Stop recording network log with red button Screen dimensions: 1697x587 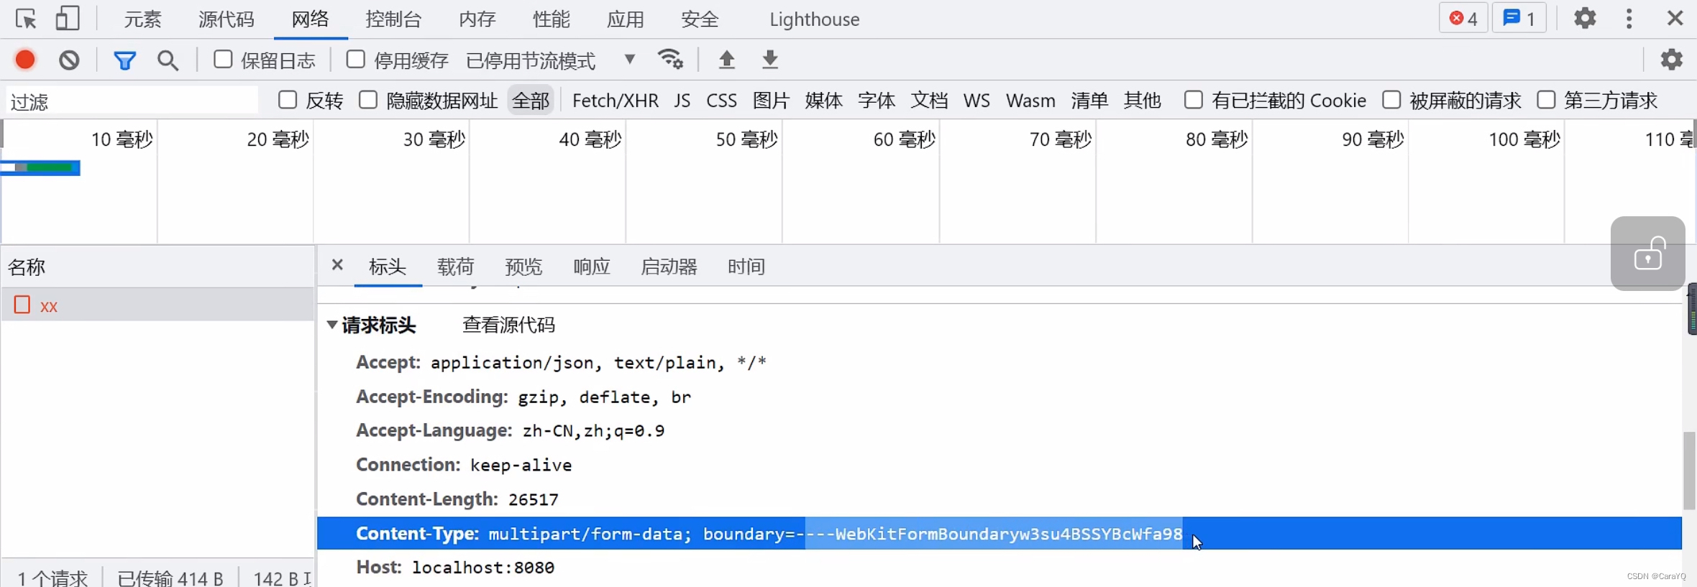point(25,60)
